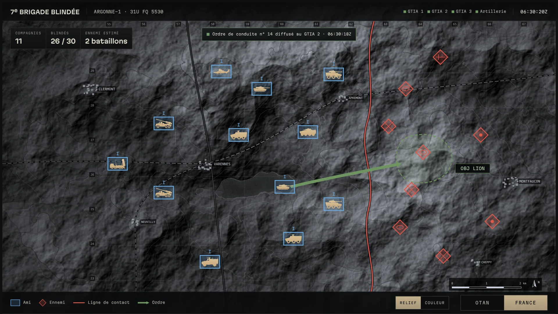558x314 pixels.
Task: Click the enemy marker near Cheppy
Action: tap(443, 256)
